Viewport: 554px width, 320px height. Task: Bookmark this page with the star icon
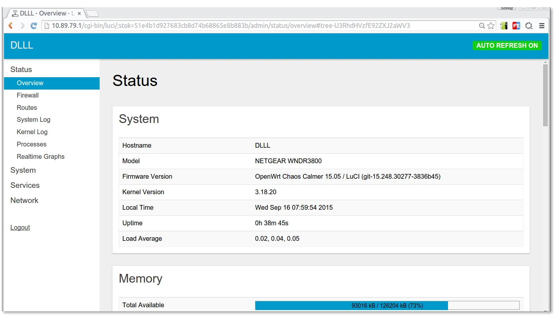click(491, 26)
